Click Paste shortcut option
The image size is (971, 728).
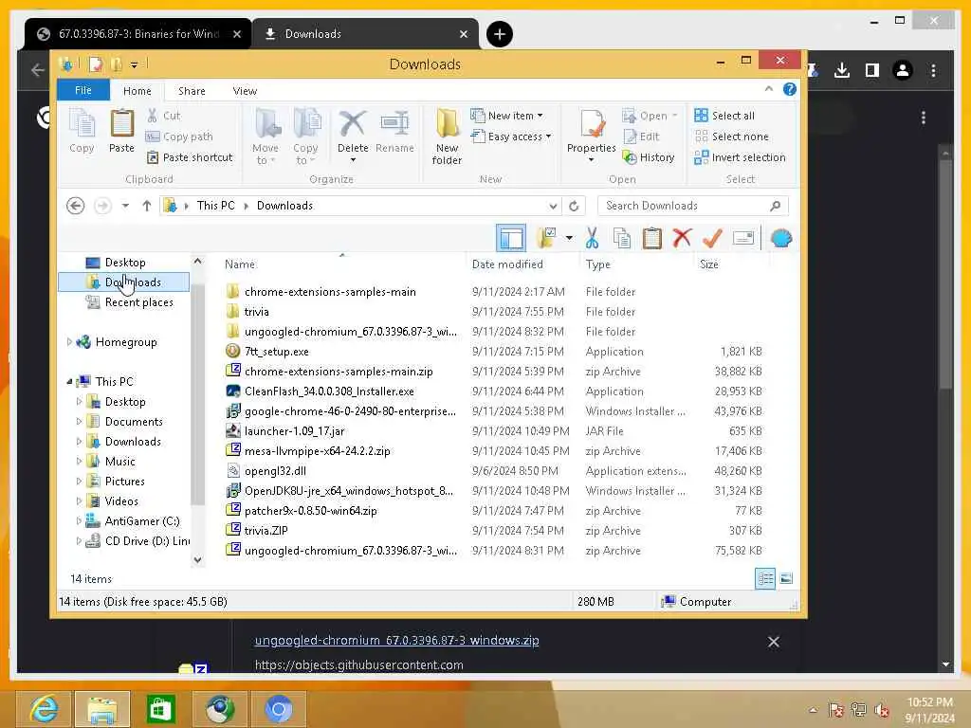click(x=190, y=158)
